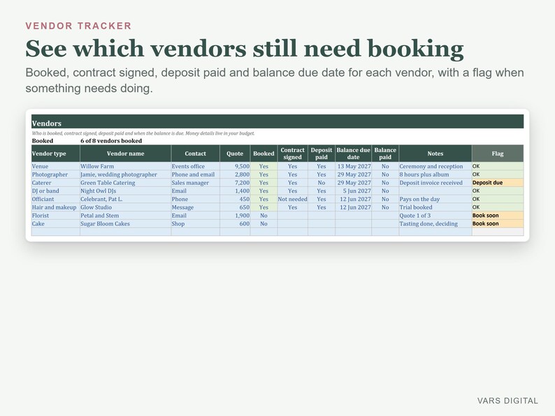Click the 'Vendor name' column header

(x=125, y=154)
